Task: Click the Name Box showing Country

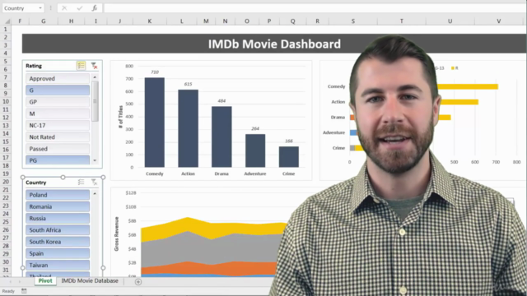Action: click(x=20, y=8)
